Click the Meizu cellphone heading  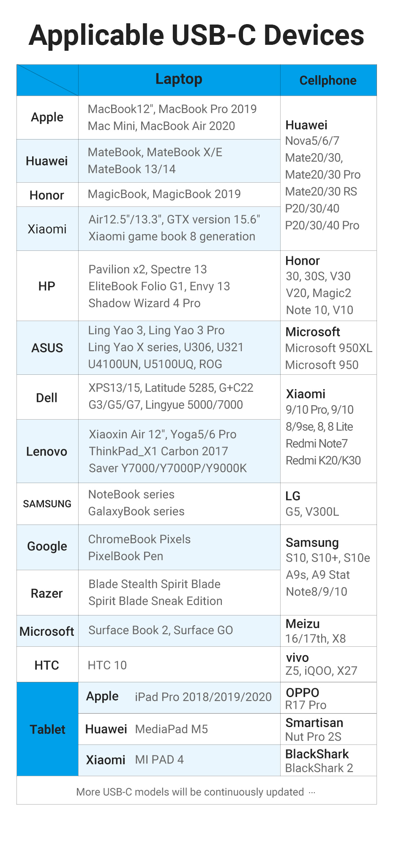(303, 624)
